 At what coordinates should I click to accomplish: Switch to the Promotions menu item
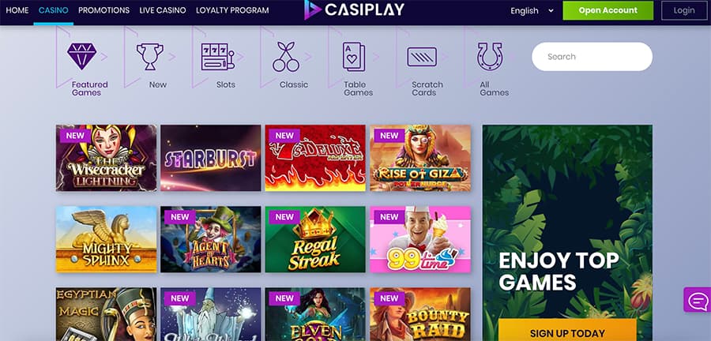103,10
